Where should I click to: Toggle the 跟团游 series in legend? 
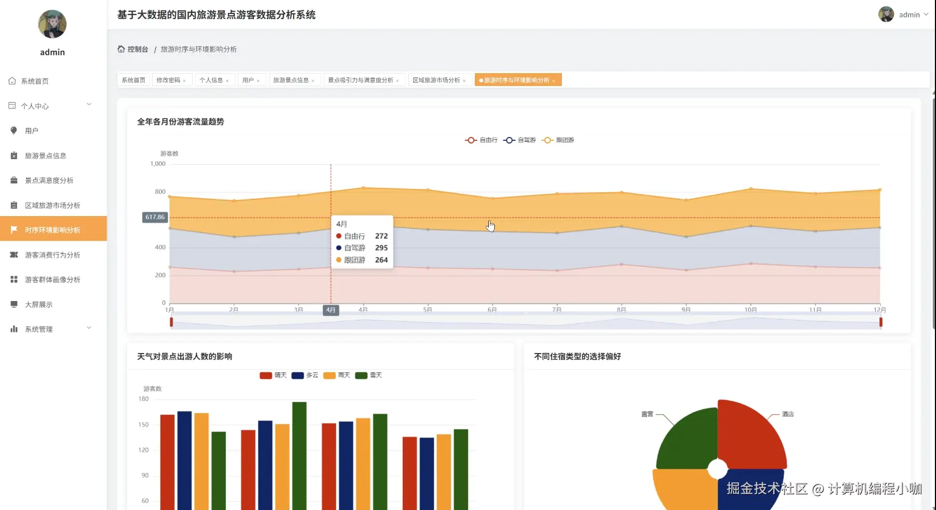[x=558, y=140]
